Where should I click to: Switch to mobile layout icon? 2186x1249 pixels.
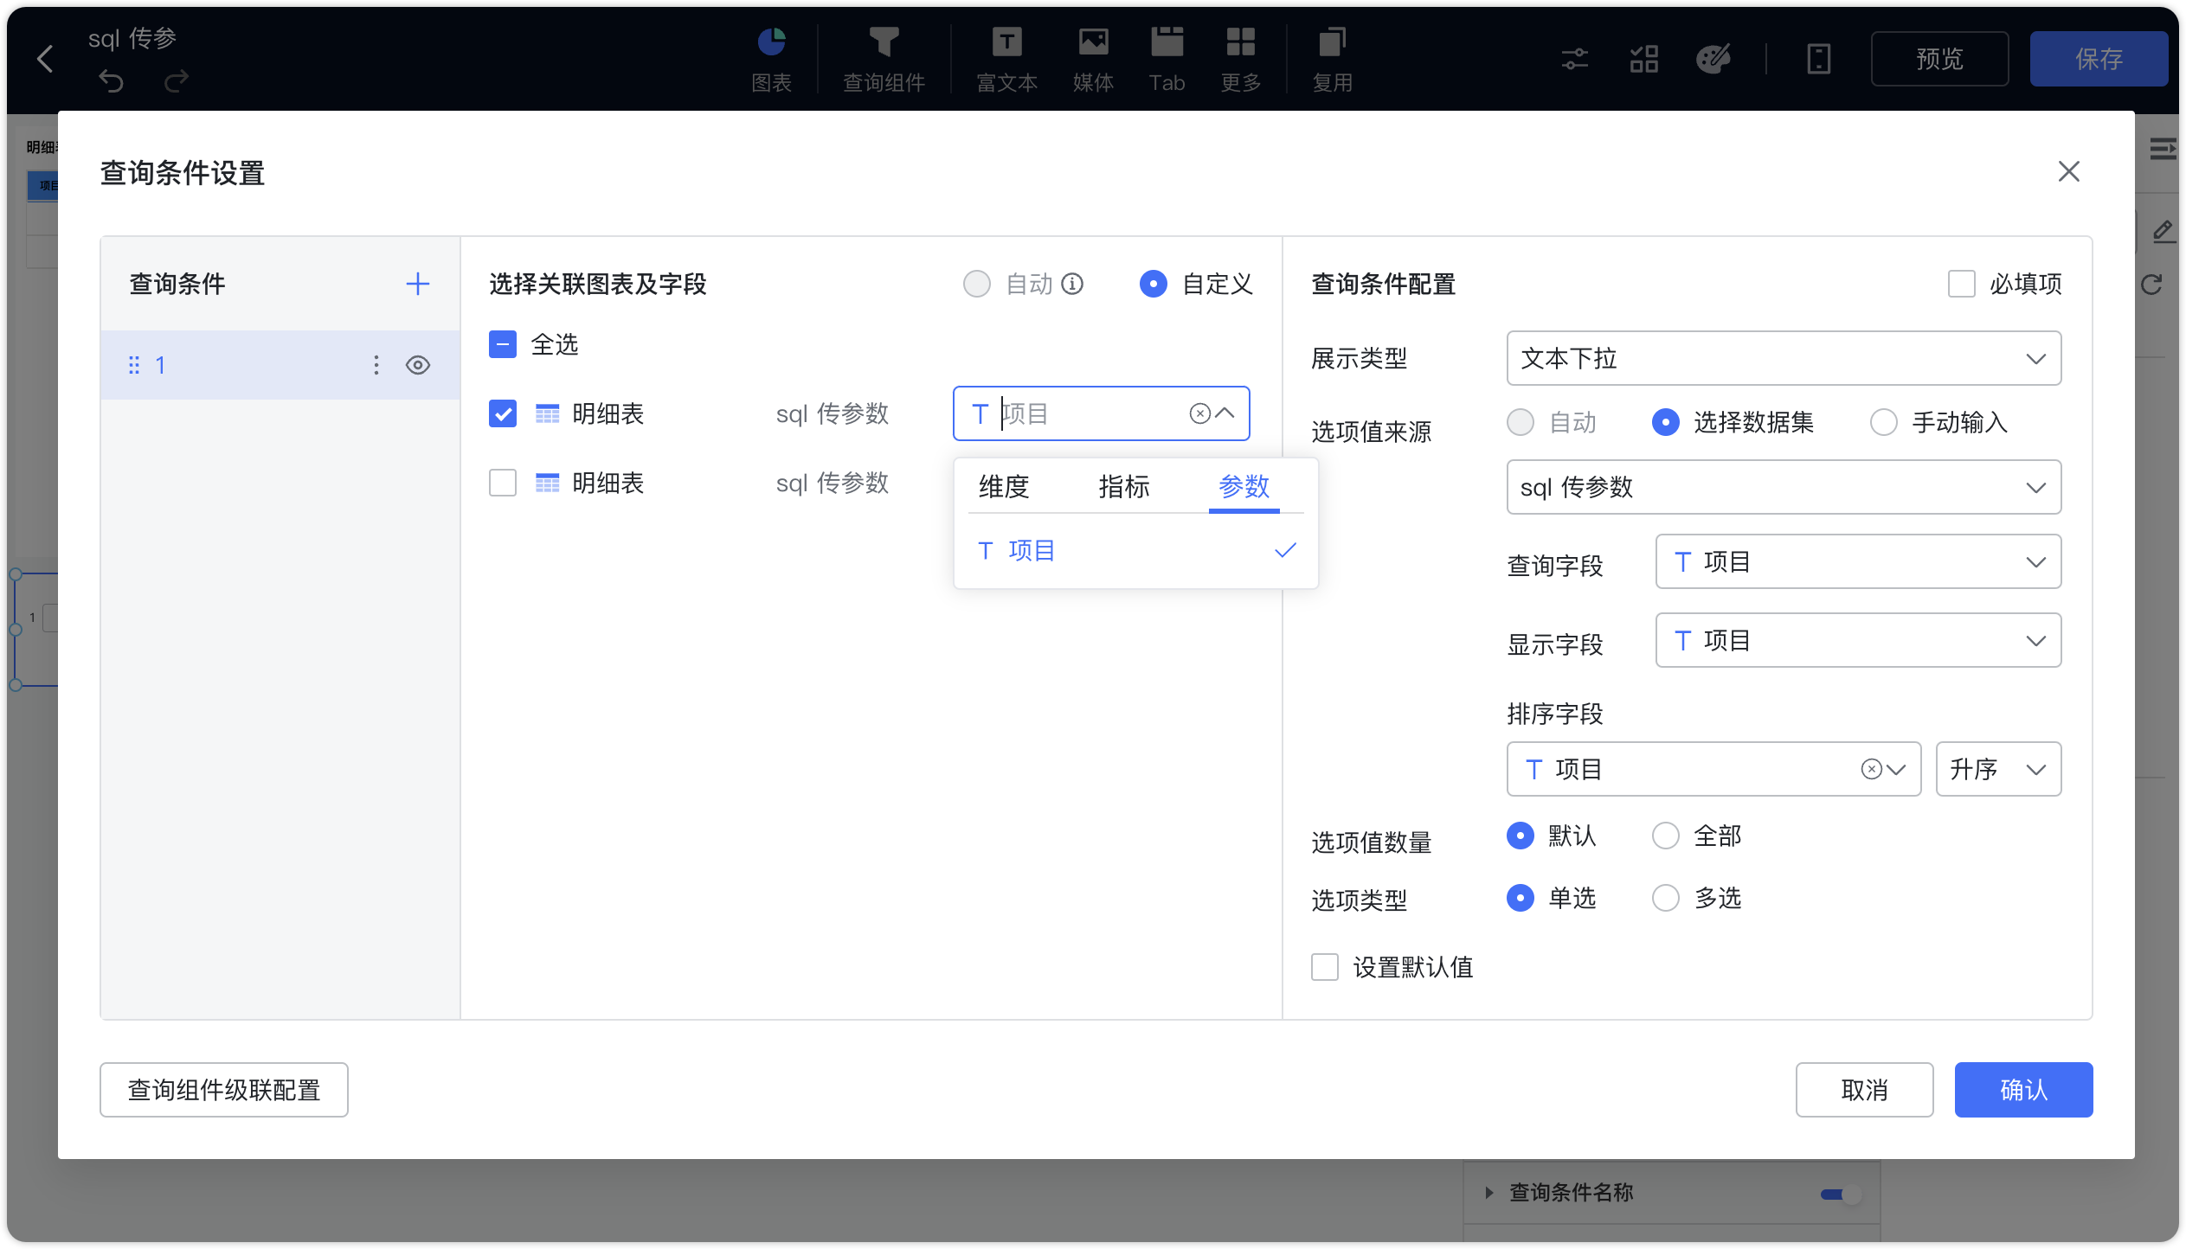click(x=1818, y=60)
